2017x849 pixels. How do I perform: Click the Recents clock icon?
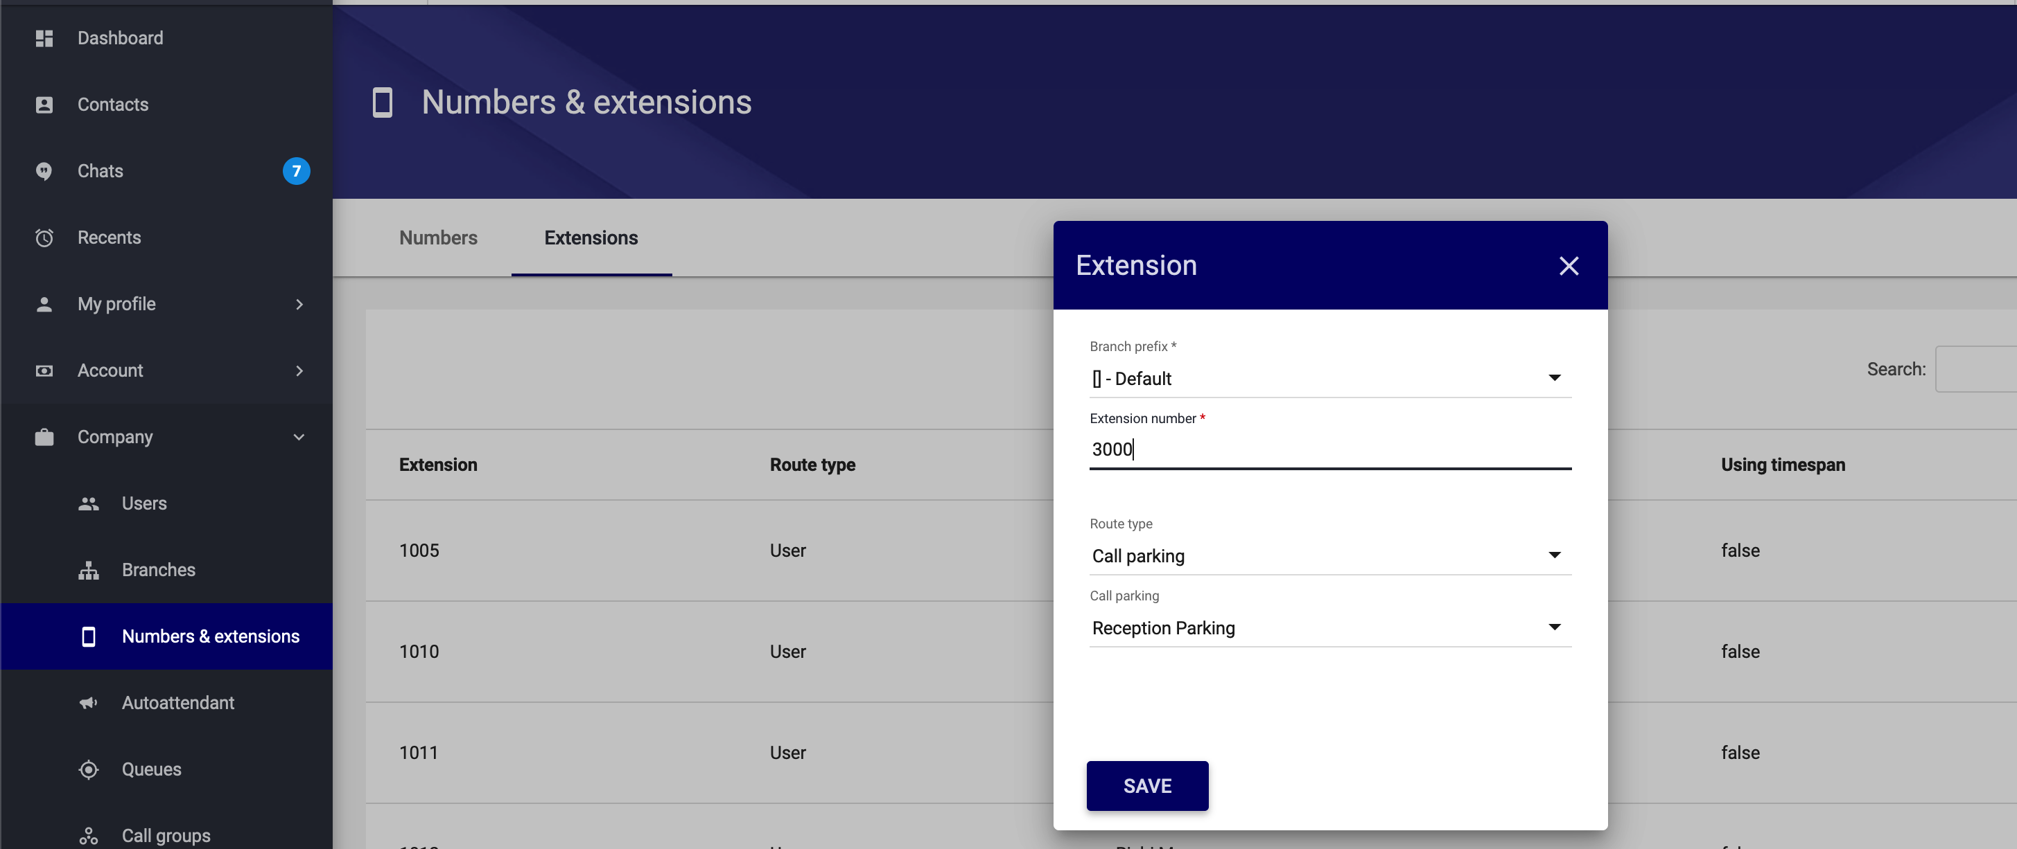point(44,238)
